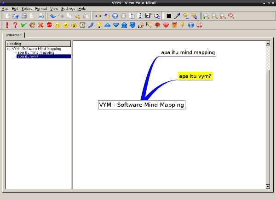Toggle the red question mark flag
The height and width of the screenshot is (200, 276).
[15, 25]
